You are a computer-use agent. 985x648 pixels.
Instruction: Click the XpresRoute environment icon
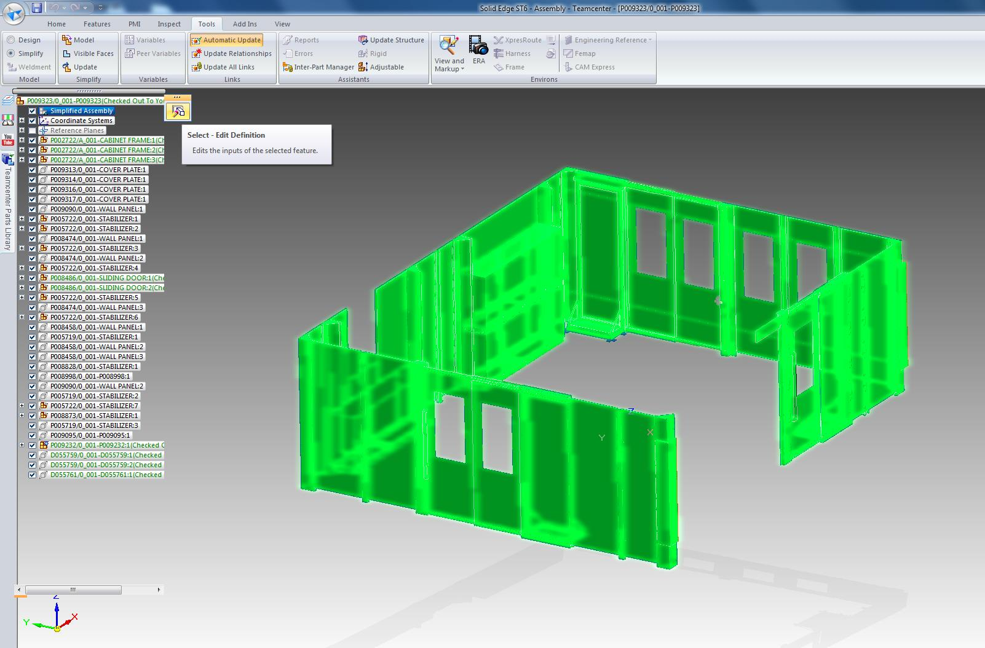[x=499, y=40]
